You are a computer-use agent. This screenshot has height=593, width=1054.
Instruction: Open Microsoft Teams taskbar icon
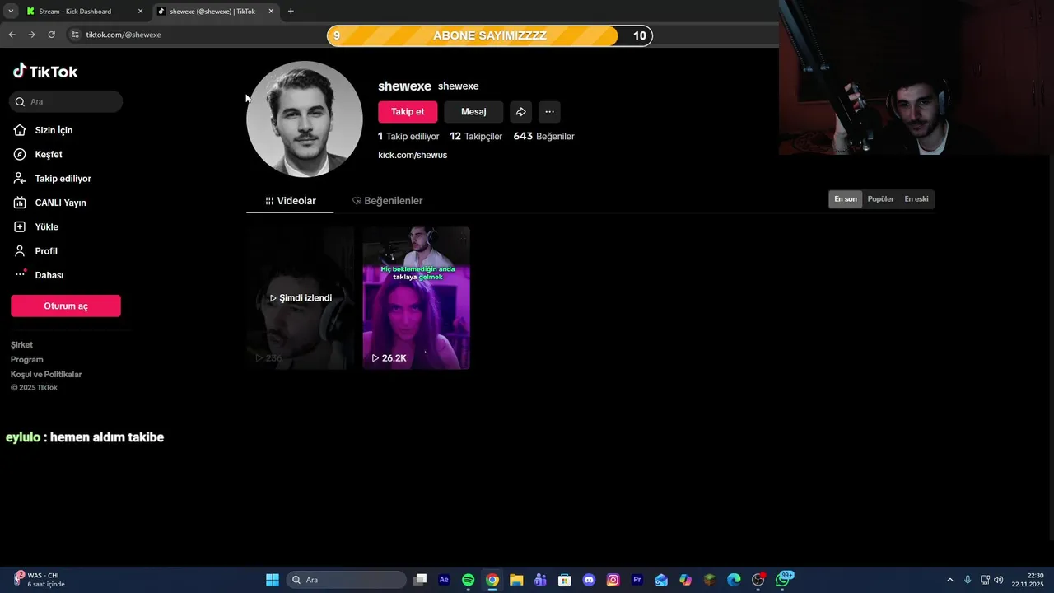[540, 580]
